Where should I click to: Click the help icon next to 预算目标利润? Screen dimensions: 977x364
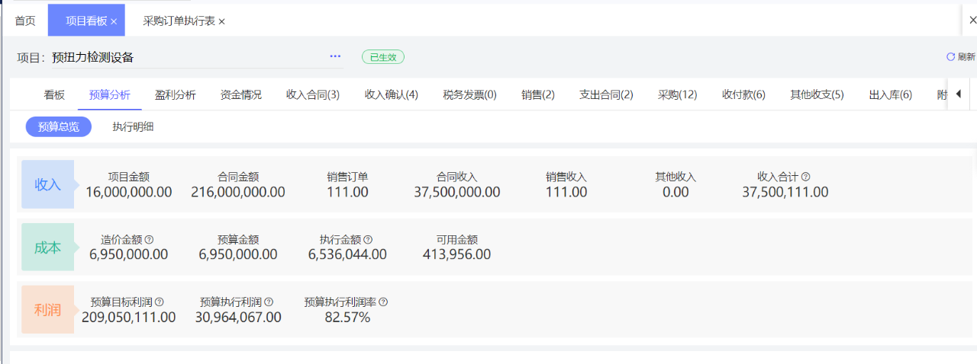(160, 302)
